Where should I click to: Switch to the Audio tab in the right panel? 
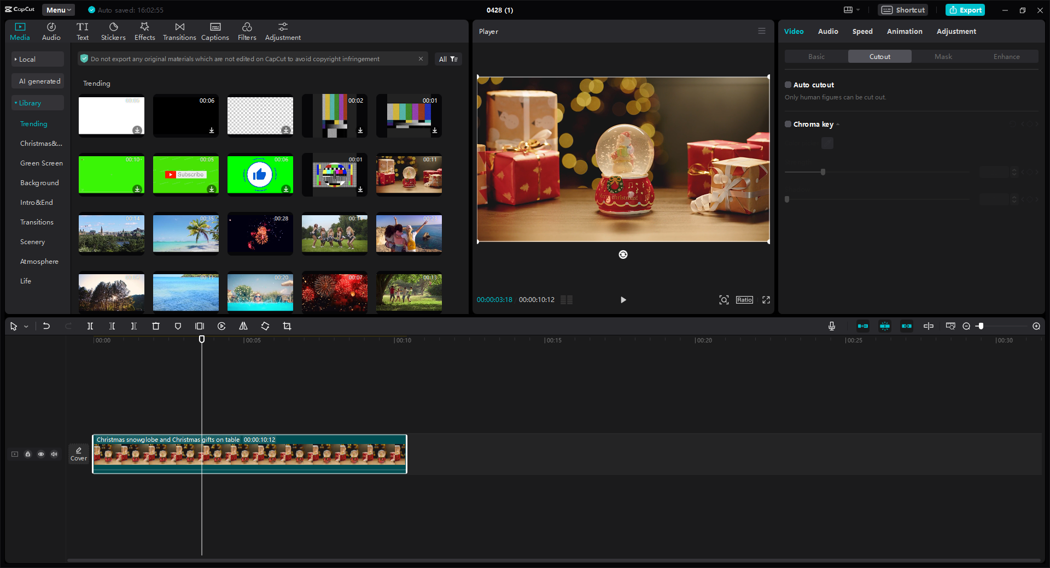tap(827, 31)
